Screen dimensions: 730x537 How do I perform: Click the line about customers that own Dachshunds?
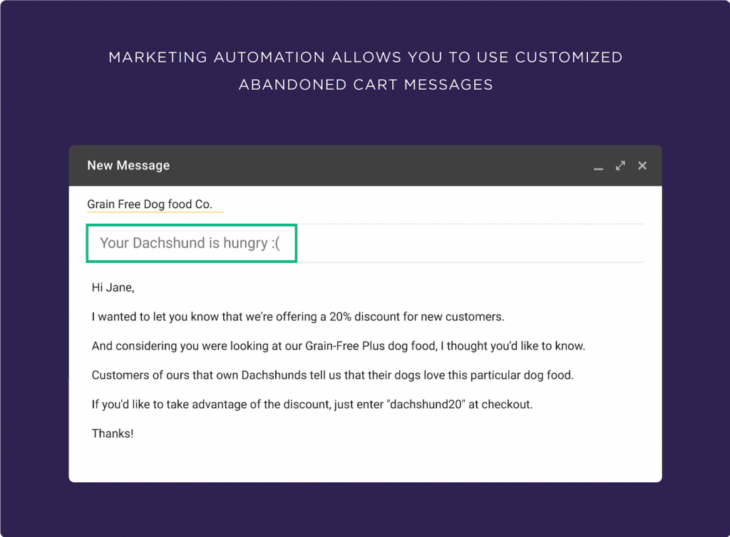(x=332, y=375)
